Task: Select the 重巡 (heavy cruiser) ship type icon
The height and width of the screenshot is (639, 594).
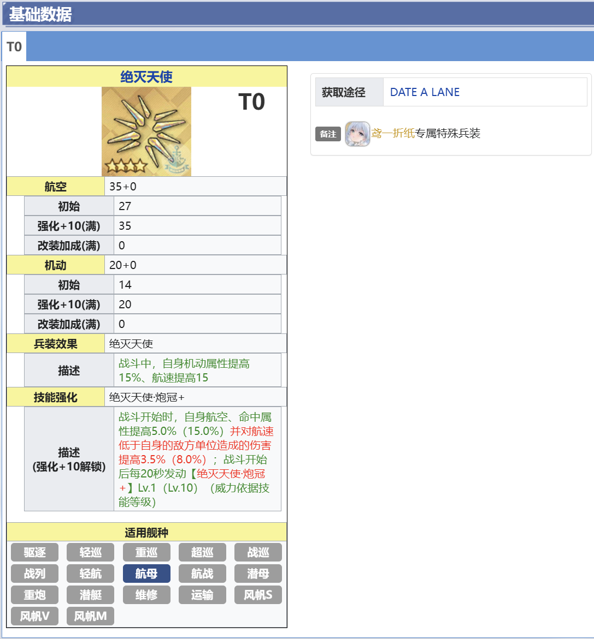Action: pyautogui.click(x=146, y=552)
